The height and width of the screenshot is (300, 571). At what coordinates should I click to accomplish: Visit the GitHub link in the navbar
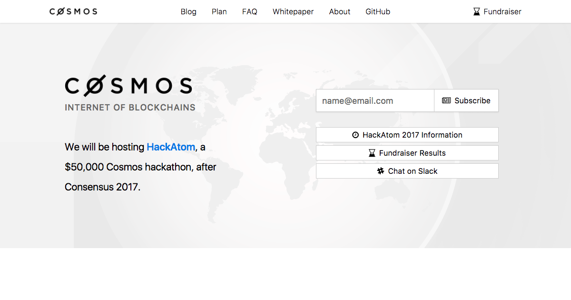[378, 11]
